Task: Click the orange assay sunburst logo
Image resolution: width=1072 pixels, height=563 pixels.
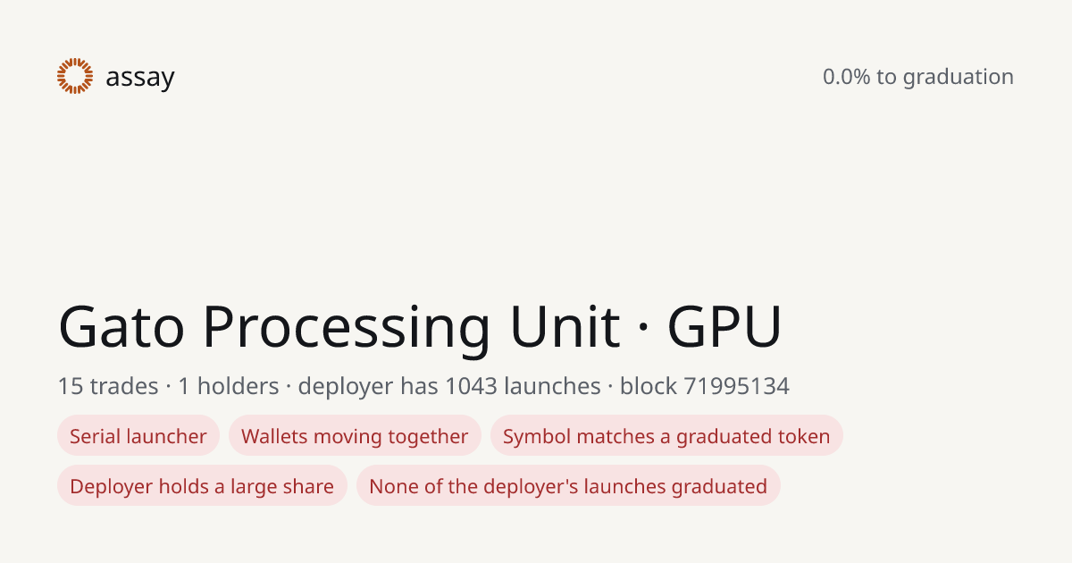Action: coord(75,76)
